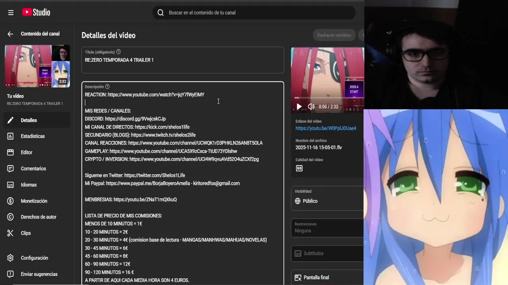Click help icon next to Descripción

click(107, 87)
